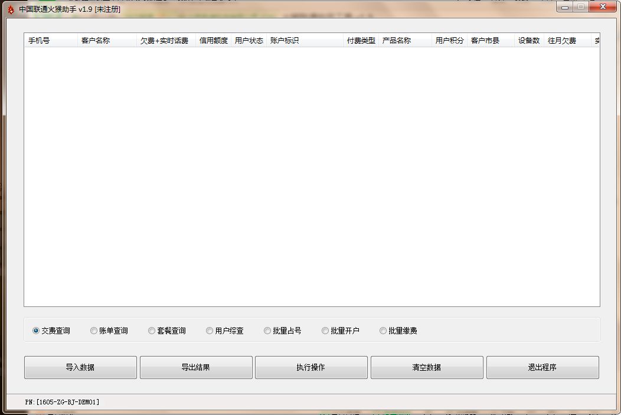Exit via the 退出程序 button
Screen dimensions: 621x415
[x=542, y=368]
